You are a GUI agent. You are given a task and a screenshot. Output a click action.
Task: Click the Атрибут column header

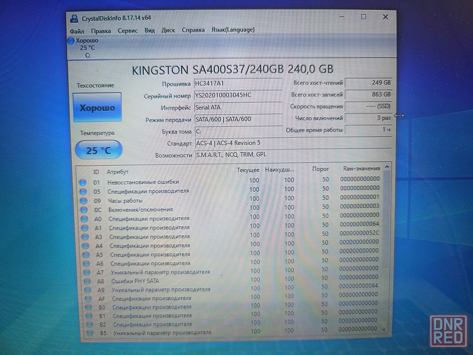tap(118, 172)
